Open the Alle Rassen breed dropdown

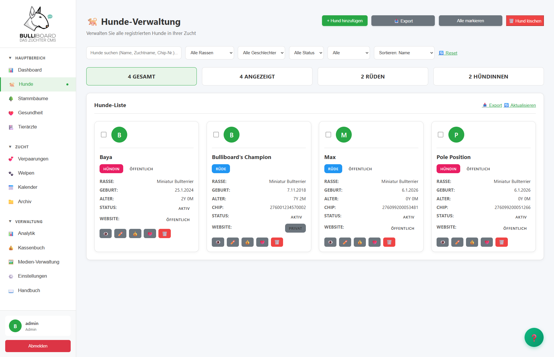[x=209, y=53]
